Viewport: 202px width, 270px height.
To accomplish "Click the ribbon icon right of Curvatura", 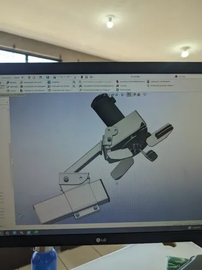I will pos(74,82).
